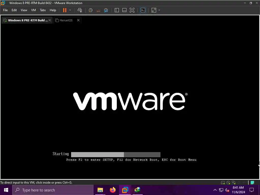The image size is (260, 195).
Task: Click the VMware logo inside VM display
Action: [131, 101]
